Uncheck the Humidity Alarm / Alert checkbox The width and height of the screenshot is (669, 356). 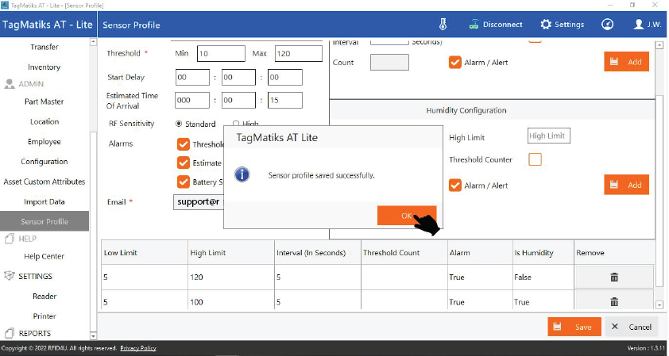tap(455, 185)
